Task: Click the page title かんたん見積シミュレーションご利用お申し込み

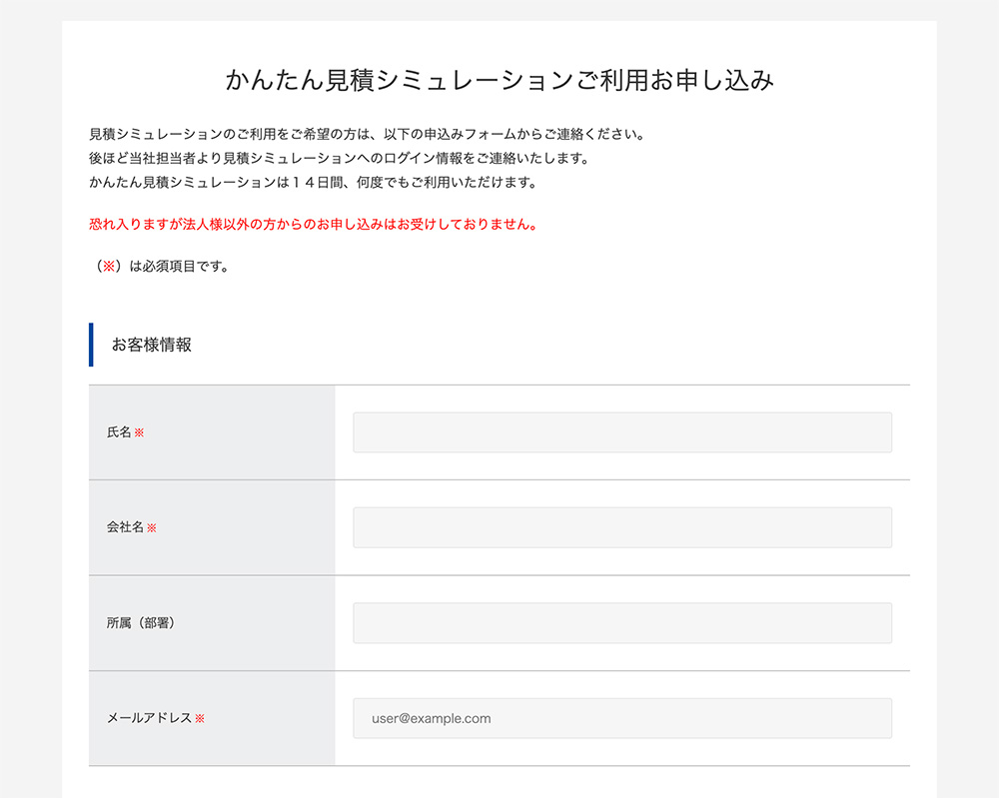Action: [499, 80]
